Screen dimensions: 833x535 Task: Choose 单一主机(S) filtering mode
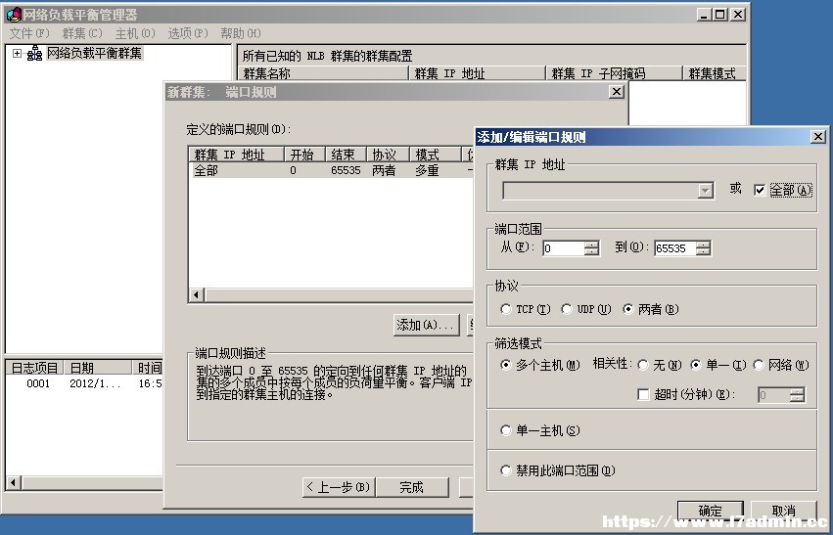point(506,430)
